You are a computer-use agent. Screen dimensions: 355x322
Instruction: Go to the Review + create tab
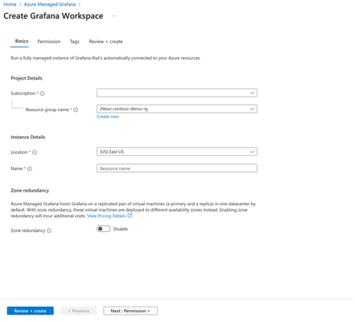[x=105, y=42]
